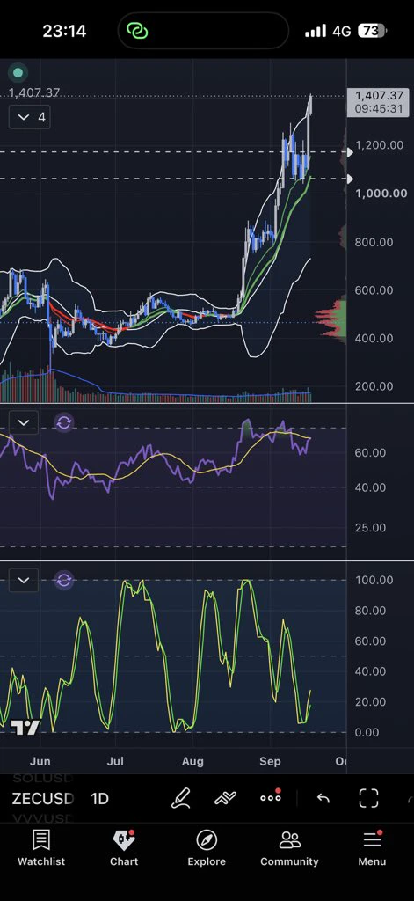Tap the price label left of the chart top

click(34, 92)
